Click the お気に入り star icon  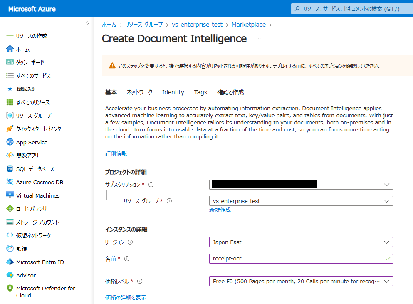[x=10, y=89]
